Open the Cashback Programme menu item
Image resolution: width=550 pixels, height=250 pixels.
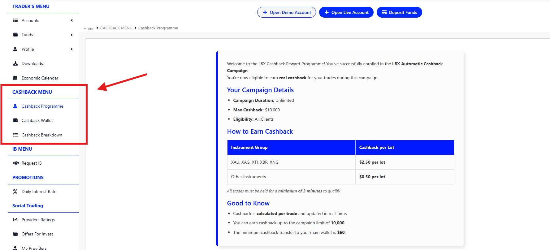[x=42, y=106]
